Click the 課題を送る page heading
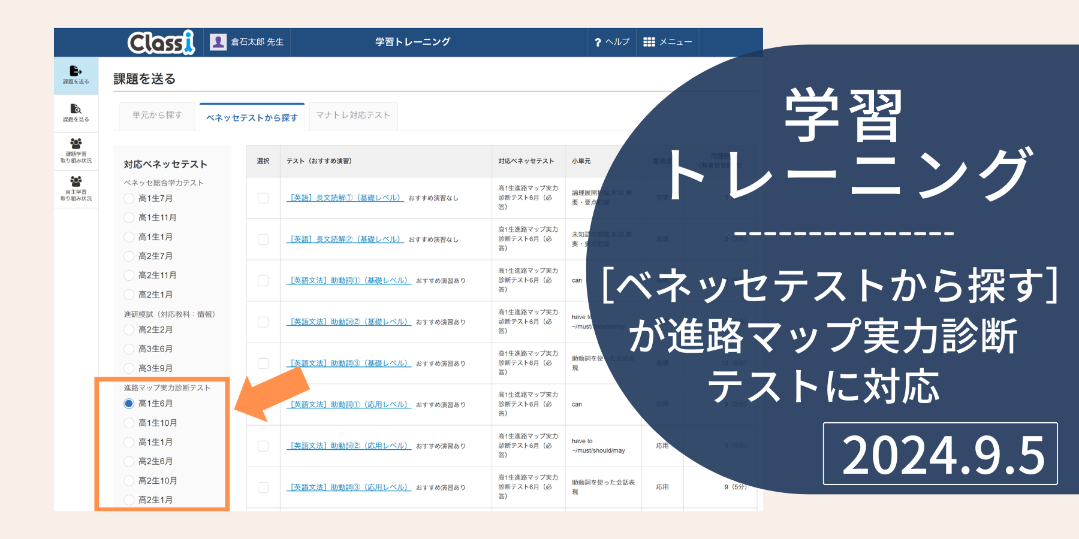This screenshot has width=1079, height=539. [x=144, y=79]
